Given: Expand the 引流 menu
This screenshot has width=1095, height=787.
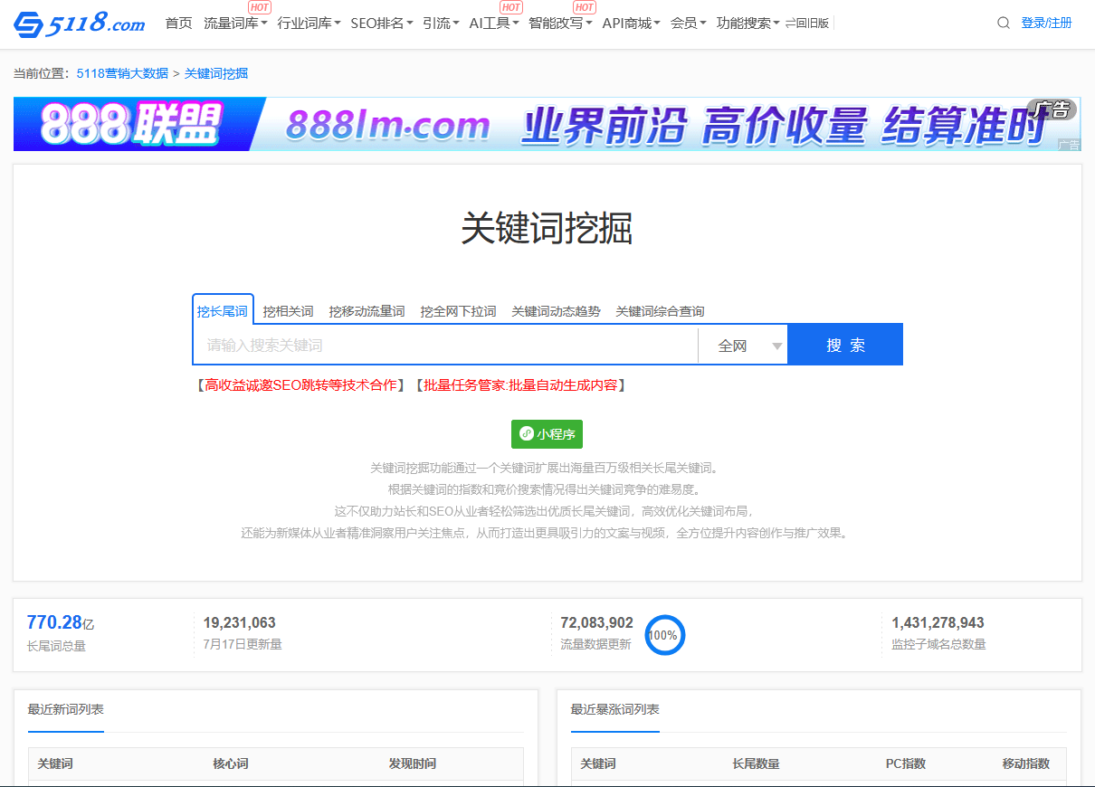Looking at the screenshot, I should click(x=441, y=24).
